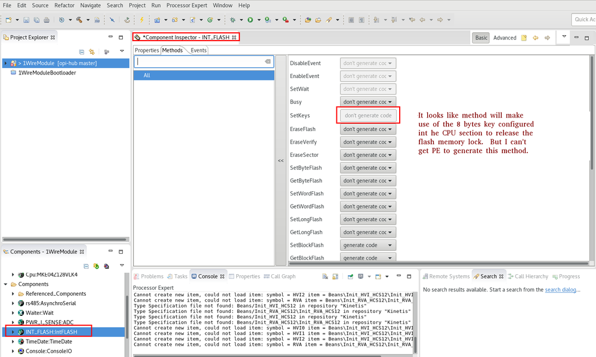This screenshot has height=357, width=596.
Task: Select rs485:AsynchroSerial component
Action: pos(51,303)
